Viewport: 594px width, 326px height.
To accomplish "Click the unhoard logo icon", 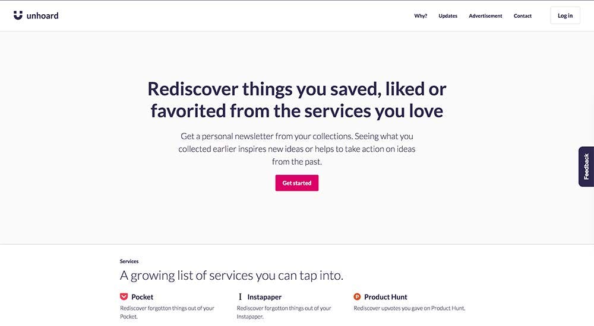I will tap(18, 15).
